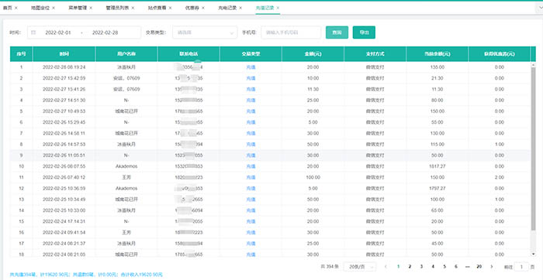Focus the 前往 page jump input box

[x=521, y=267]
